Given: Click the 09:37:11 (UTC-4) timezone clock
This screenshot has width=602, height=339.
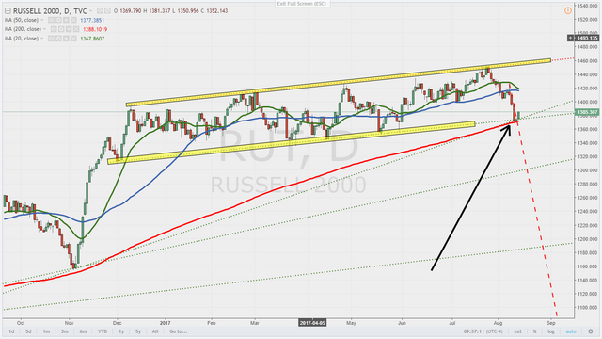Looking at the screenshot, I should [483, 331].
